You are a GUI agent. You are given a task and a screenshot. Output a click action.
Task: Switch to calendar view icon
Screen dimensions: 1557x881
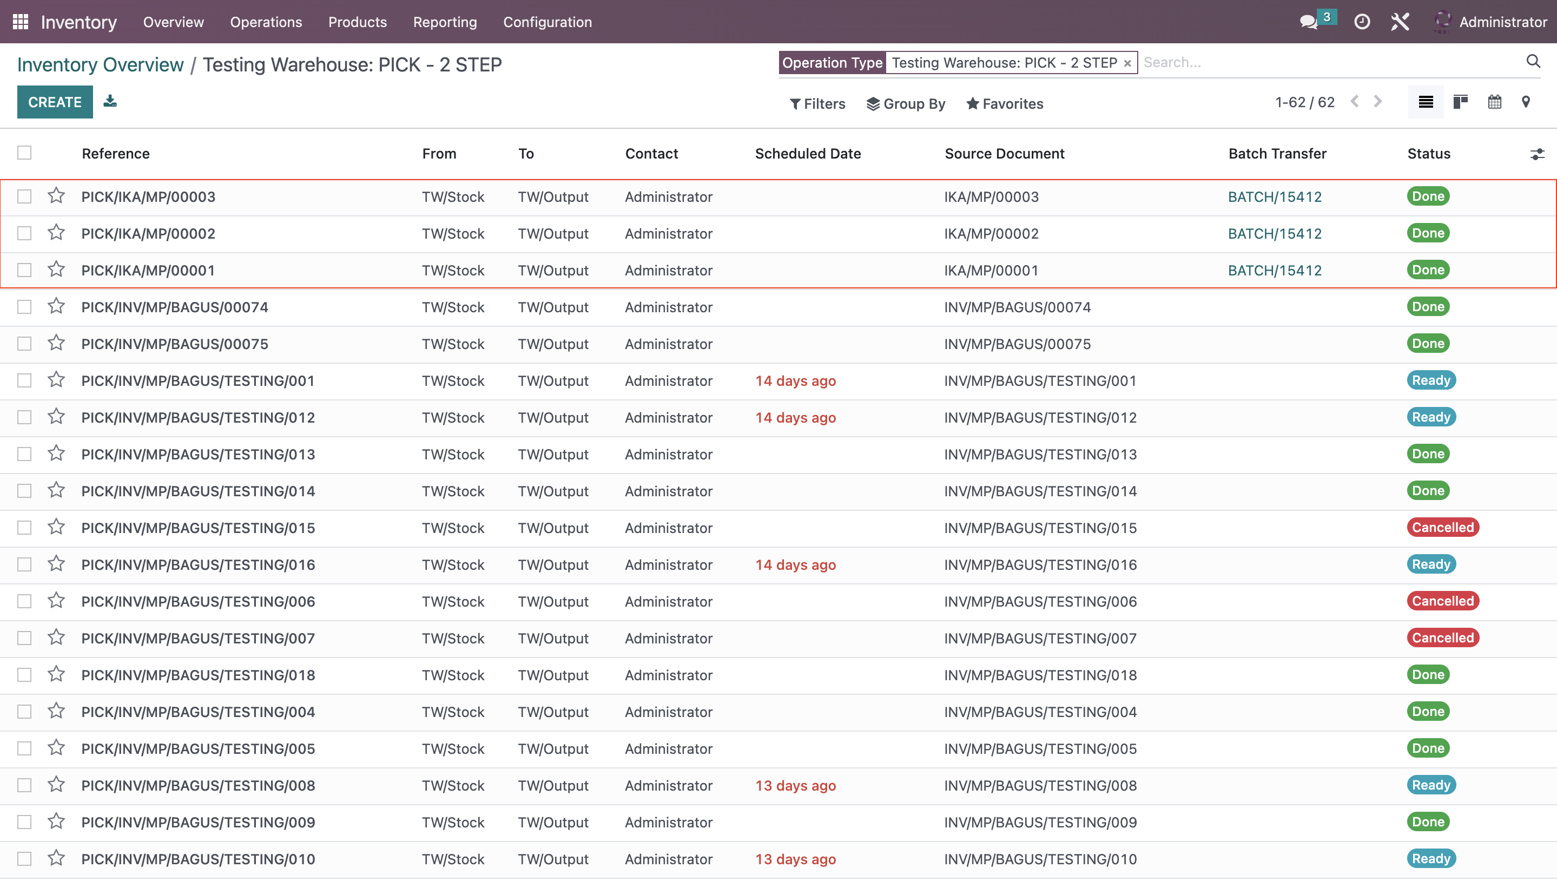point(1494,102)
